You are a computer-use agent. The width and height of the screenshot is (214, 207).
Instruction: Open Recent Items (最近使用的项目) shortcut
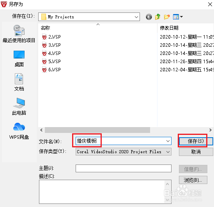[19, 34]
